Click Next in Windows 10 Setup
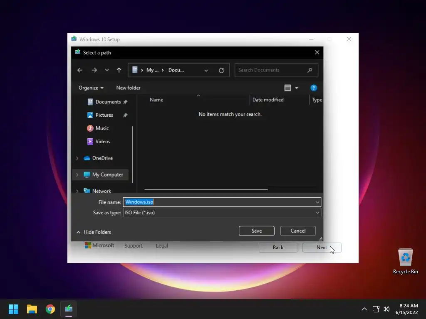 click(x=322, y=248)
